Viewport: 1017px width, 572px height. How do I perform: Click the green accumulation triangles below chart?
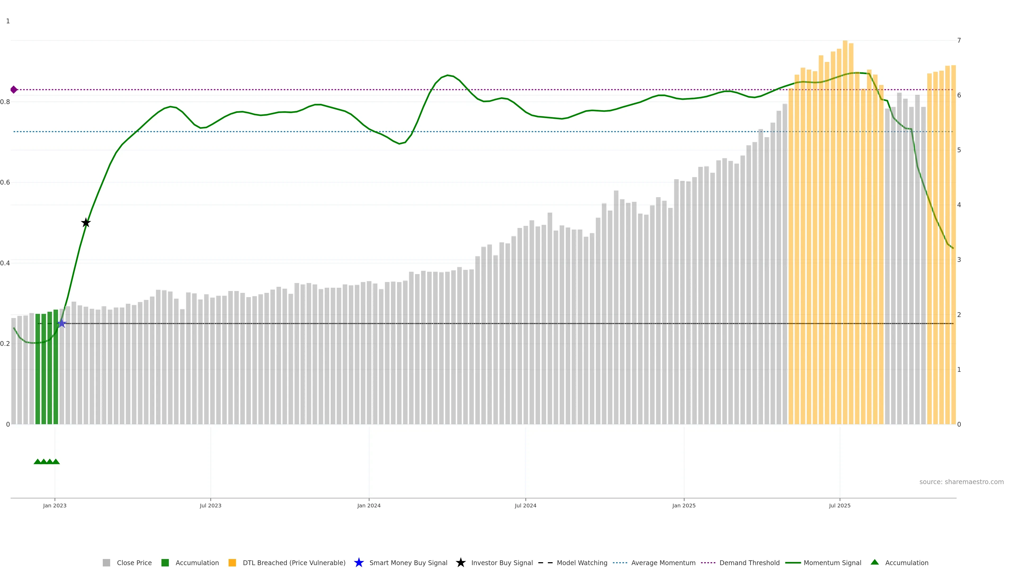(47, 462)
